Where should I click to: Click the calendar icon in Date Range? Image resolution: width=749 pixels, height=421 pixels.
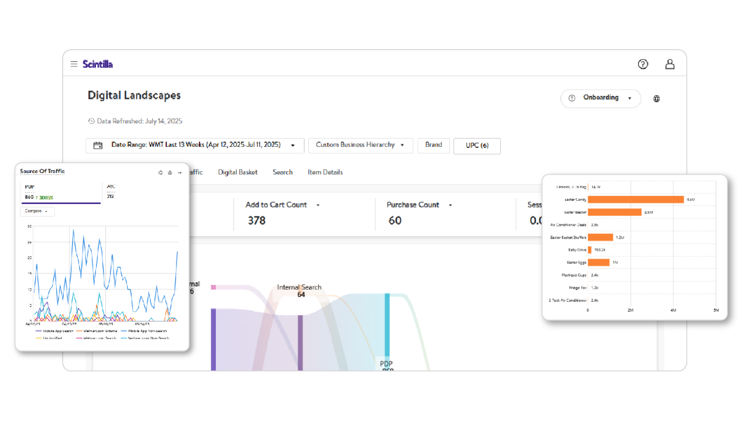pyautogui.click(x=98, y=146)
